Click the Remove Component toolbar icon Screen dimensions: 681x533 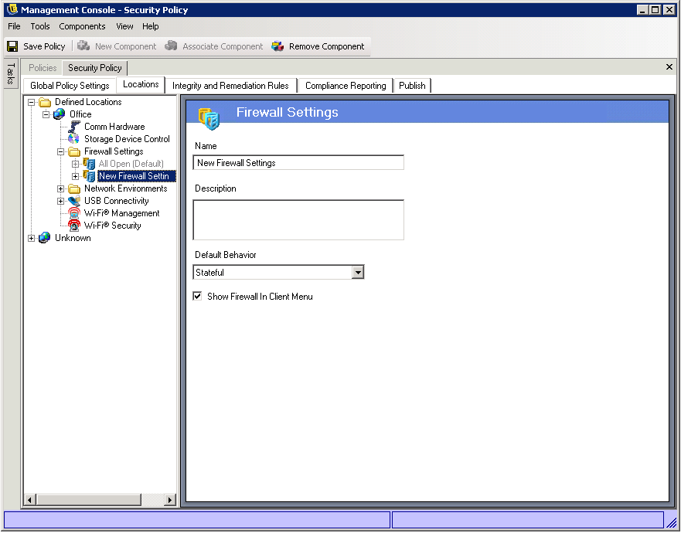[x=278, y=46]
